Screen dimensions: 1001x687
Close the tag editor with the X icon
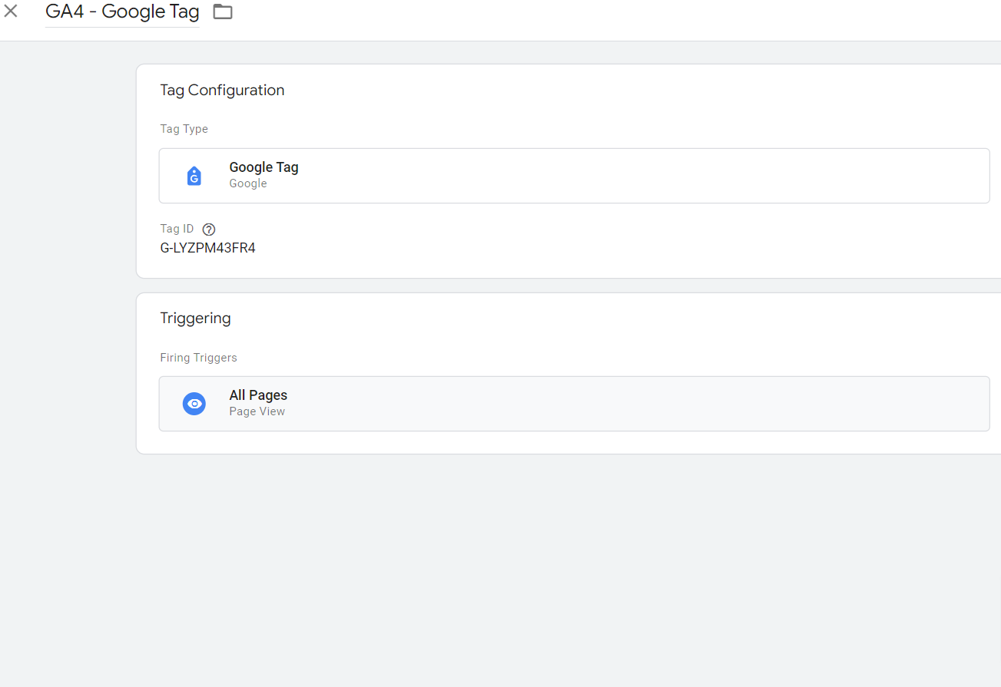[x=11, y=12]
